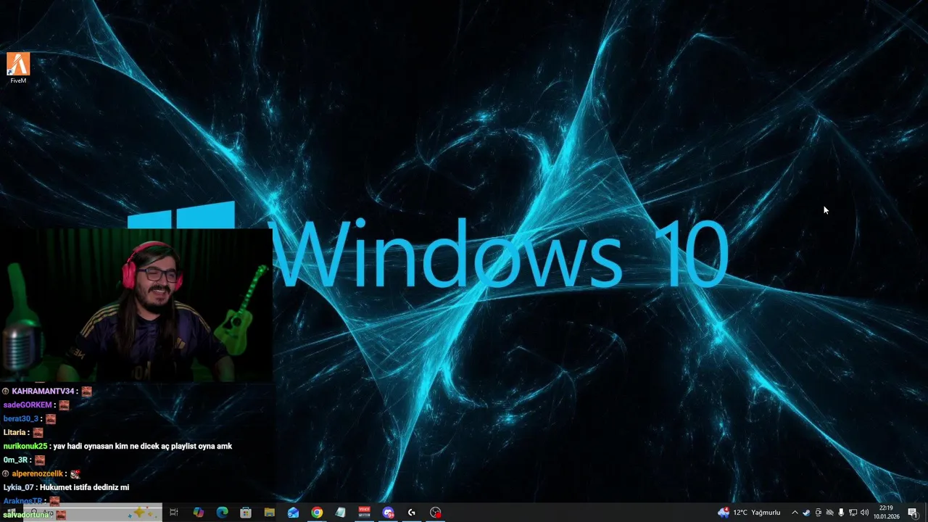The image size is (928, 522).
Task: Open the FiveM desktop shortcut
Action: pos(18,67)
